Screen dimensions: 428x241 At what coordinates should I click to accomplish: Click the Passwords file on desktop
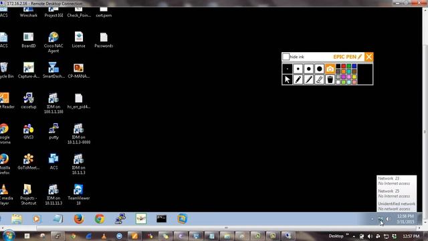point(104,40)
